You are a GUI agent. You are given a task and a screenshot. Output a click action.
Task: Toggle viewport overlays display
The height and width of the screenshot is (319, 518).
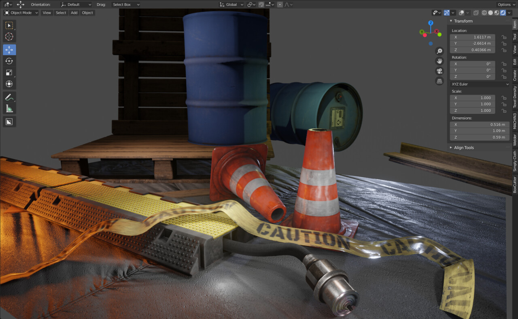pyautogui.click(x=461, y=13)
